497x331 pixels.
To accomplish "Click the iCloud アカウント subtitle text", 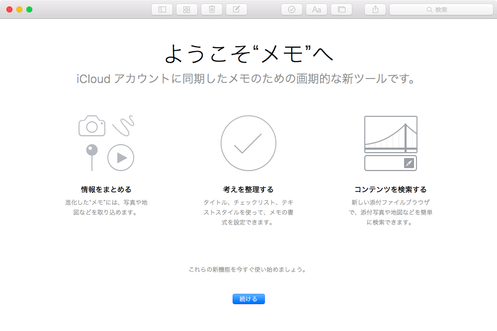I will click(246, 79).
